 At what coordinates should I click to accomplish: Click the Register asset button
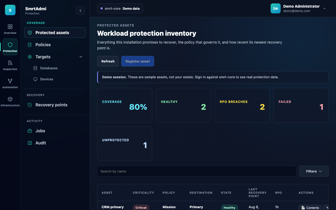tap(138, 61)
